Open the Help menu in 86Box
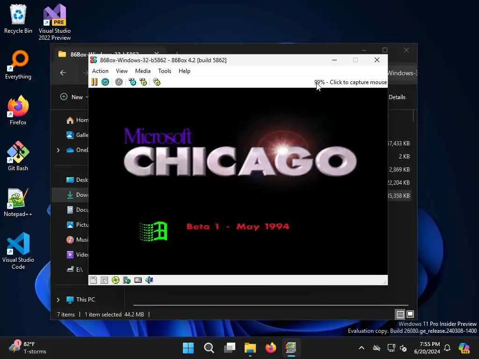479x359 pixels. click(184, 71)
